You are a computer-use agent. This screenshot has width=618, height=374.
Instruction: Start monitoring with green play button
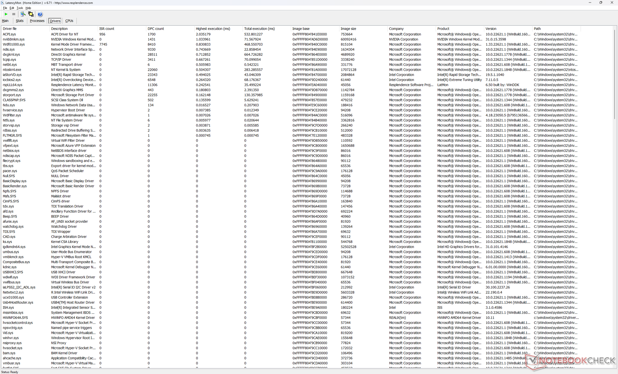point(6,14)
